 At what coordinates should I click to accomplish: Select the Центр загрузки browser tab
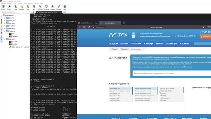coord(110,23)
